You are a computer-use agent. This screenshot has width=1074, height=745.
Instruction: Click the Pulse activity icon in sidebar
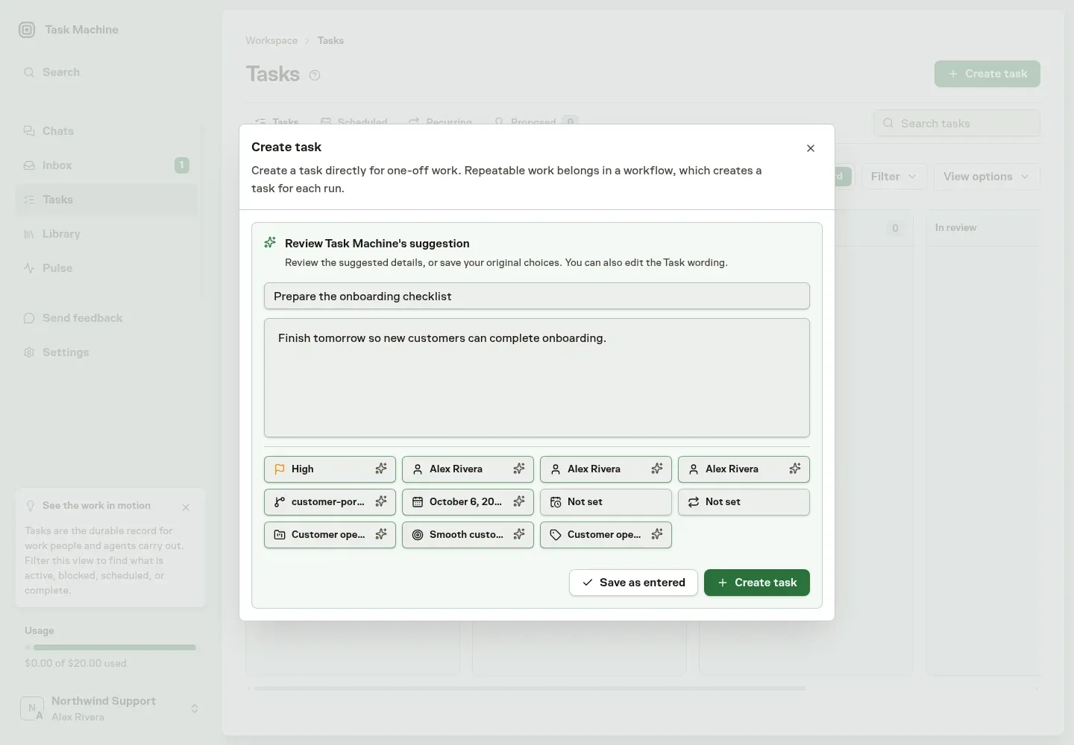click(29, 268)
